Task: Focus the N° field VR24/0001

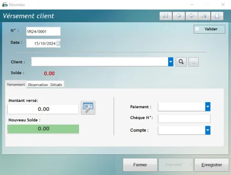Action: tap(43, 31)
